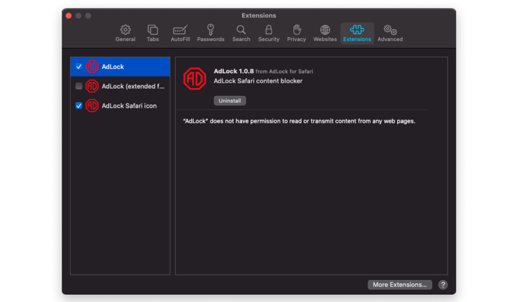The width and height of the screenshot is (518, 302).
Task: Open the Search preferences pane
Action: pos(241,33)
